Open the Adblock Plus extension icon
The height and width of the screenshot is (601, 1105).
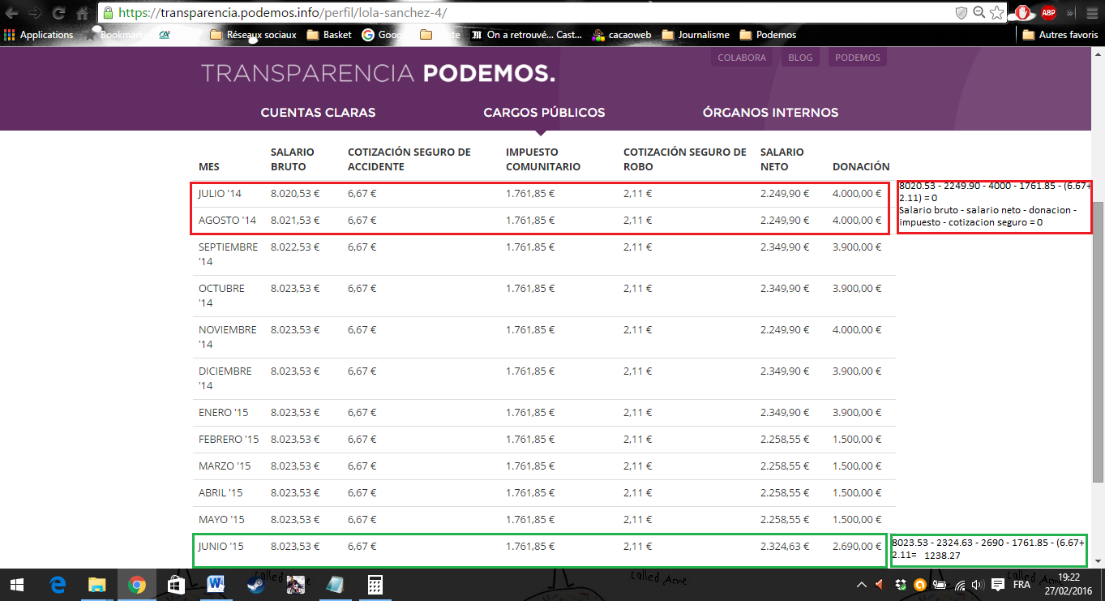1048,13
